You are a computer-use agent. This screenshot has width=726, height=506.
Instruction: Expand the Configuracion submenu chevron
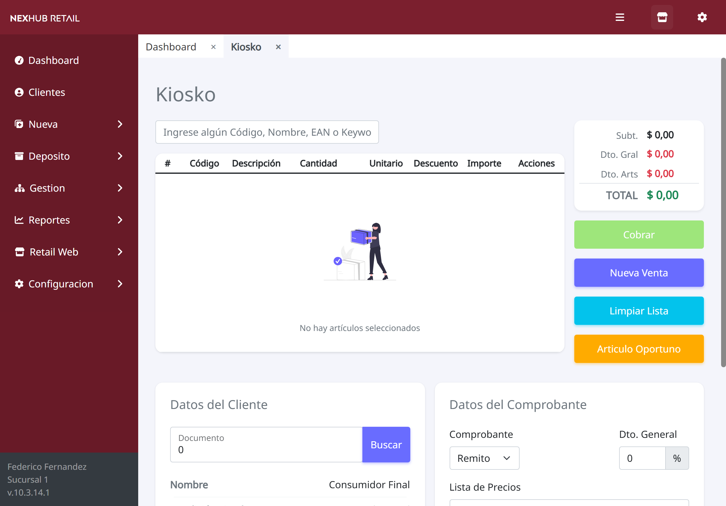point(120,284)
